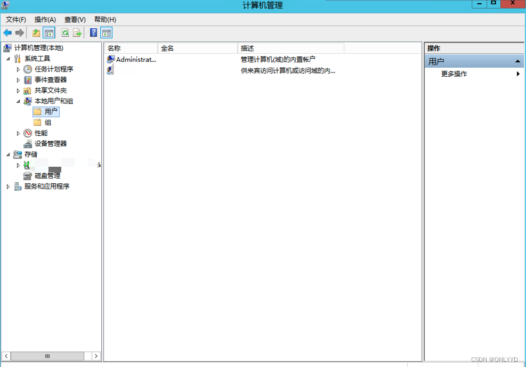Expand the 任务计划程序 node arrow
This screenshot has width=526, height=367.
click(x=18, y=69)
